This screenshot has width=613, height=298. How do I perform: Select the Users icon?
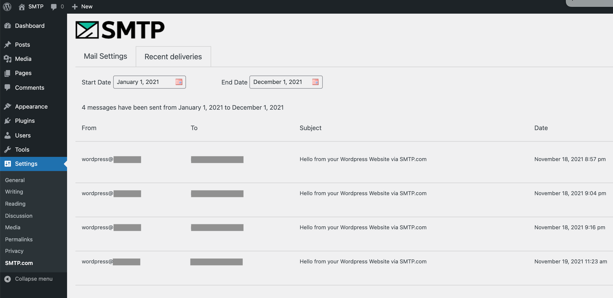pyautogui.click(x=8, y=135)
